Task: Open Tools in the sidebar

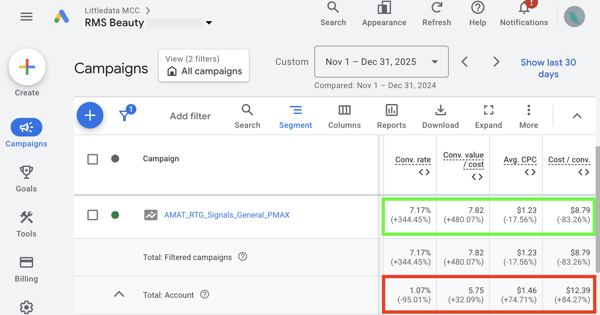Action: (26, 224)
